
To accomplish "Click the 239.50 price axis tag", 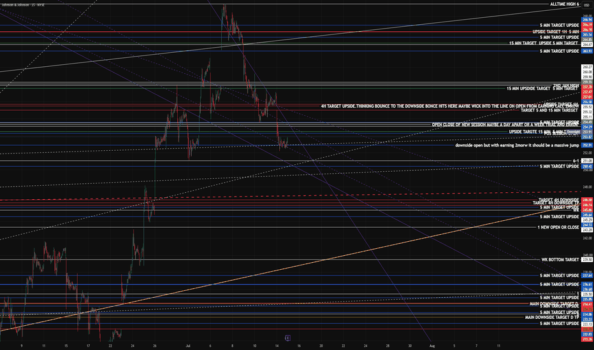I will pyautogui.click(x=587, y=260).
